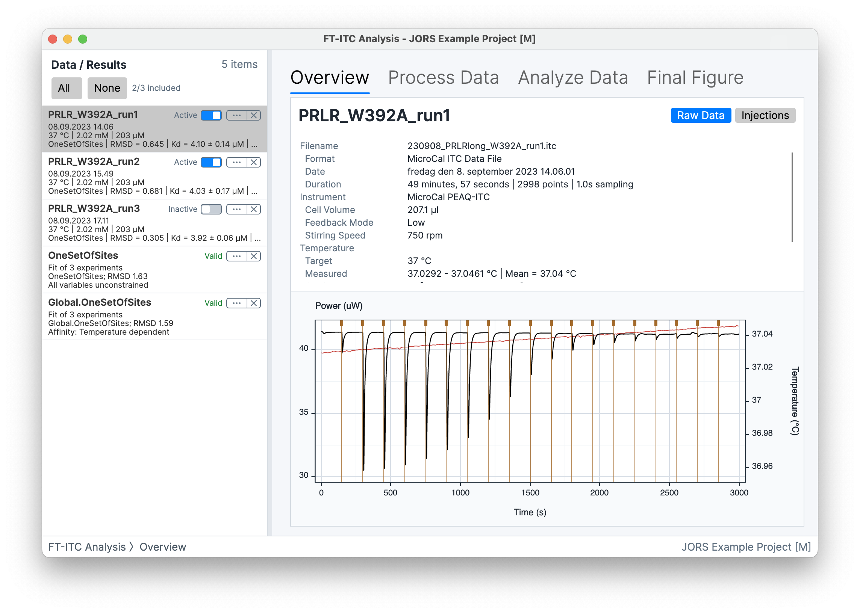
Task: Click the 'Power (uW)' axis label
Action: [339, 306]
